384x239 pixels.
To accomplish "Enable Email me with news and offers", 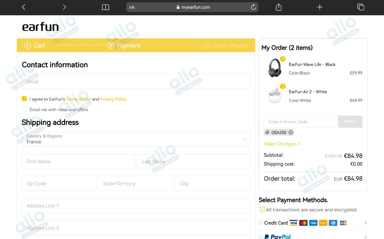I will tap(24, 109).
